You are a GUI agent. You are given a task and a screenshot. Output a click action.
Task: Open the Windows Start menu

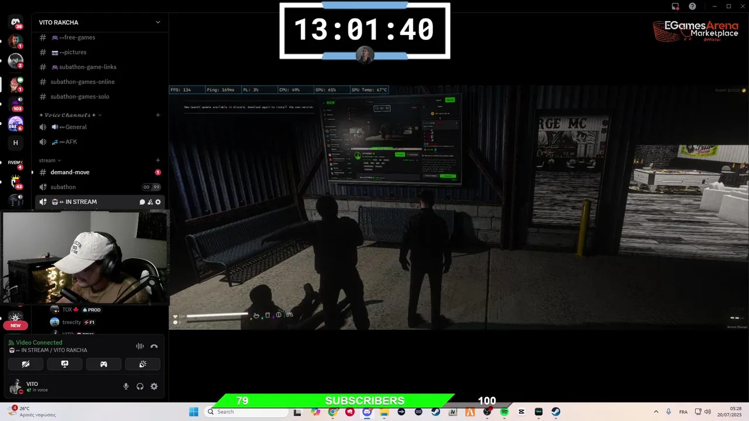[194, 412]
